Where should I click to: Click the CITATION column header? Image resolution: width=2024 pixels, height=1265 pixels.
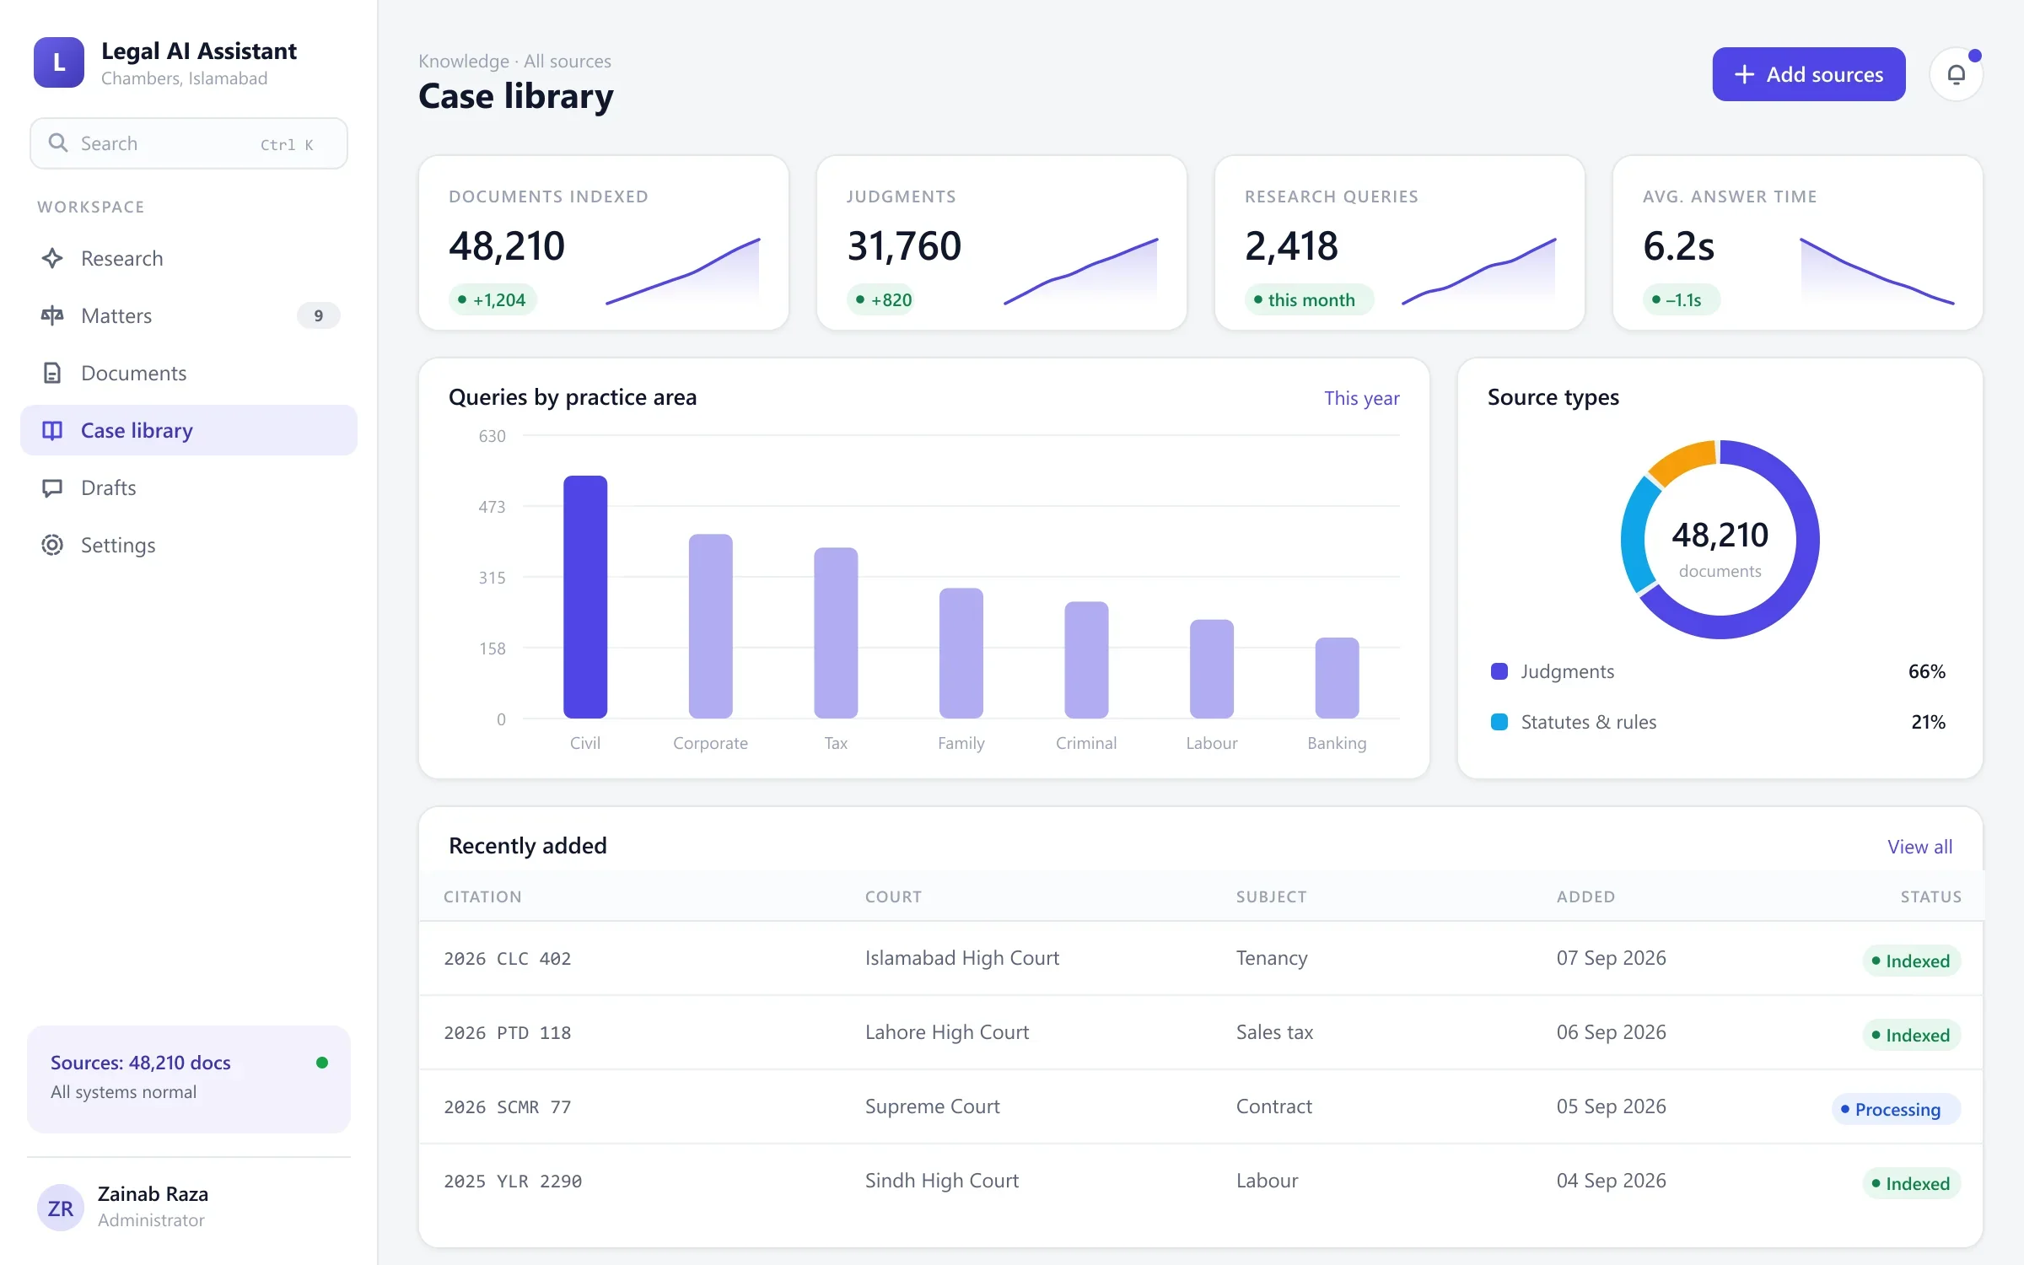482,896
